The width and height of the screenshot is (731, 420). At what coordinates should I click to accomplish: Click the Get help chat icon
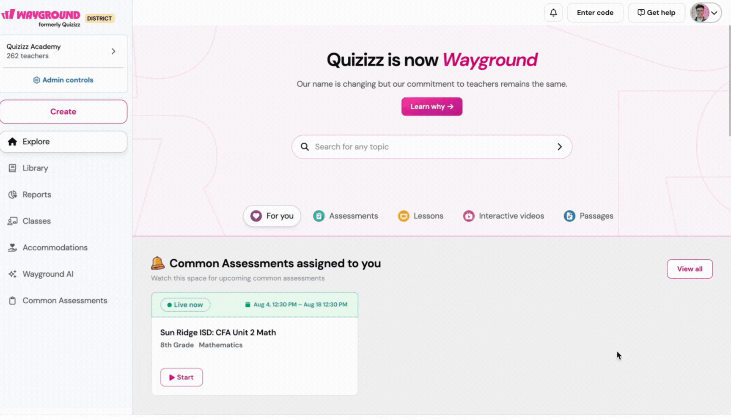click(641, 13)
